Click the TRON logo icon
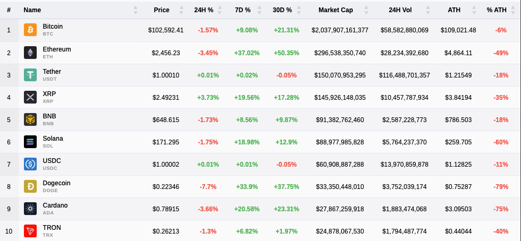This screenshot has width=521, height=241. (30, 231)
